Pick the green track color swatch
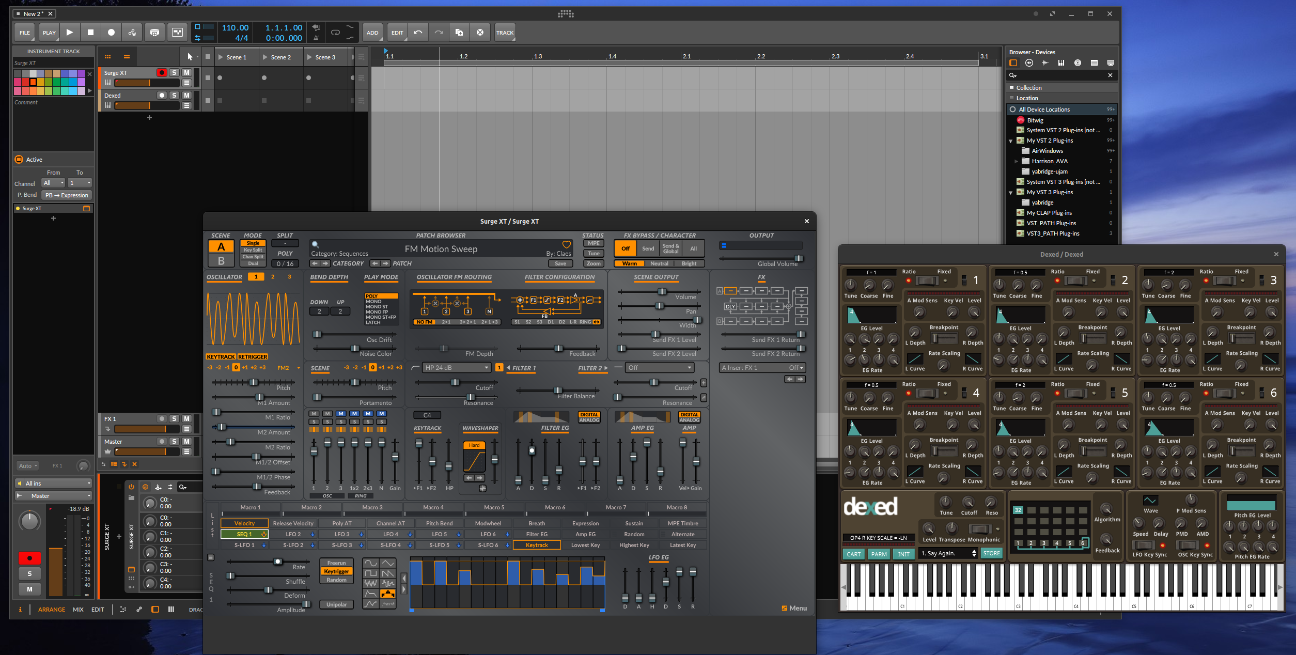This screenshot has width=1296, height=655. (57, 82)
